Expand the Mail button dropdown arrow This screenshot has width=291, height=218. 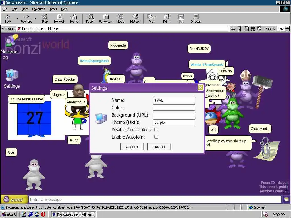click(155, 17)
